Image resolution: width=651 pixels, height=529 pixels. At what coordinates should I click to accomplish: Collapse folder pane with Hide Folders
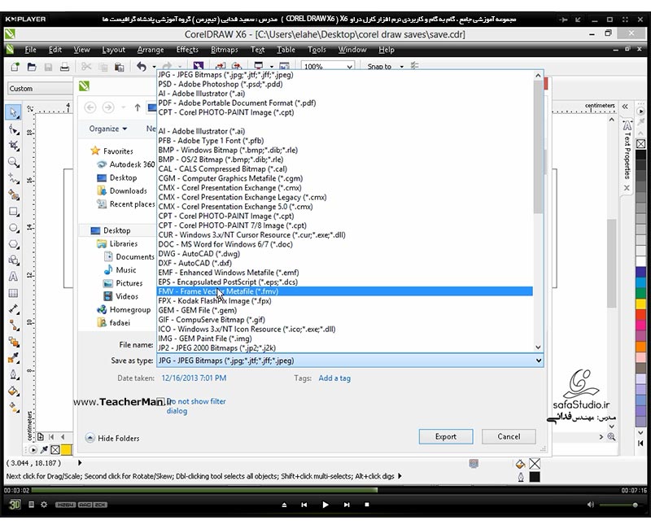tap(112, 438)
